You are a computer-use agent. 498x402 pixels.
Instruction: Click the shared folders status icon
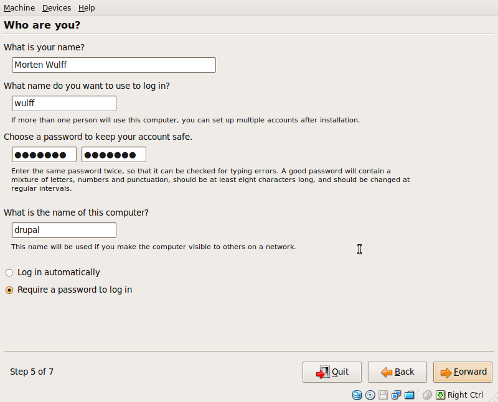point(410,395)
